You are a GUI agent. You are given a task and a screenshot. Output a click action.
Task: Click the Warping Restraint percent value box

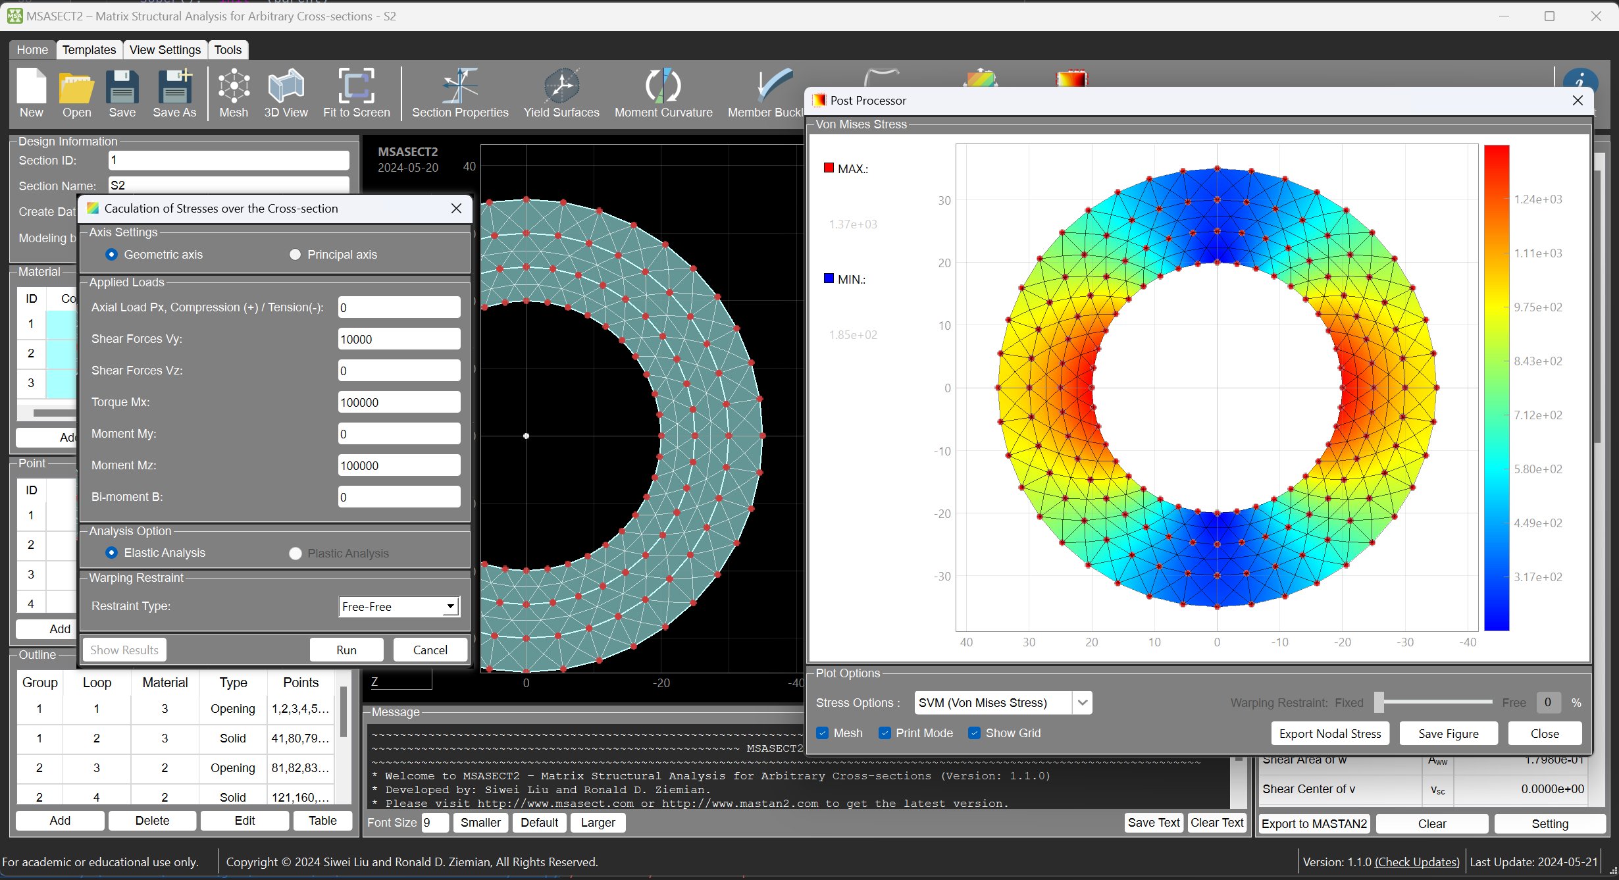click(x=1548, y=702)
